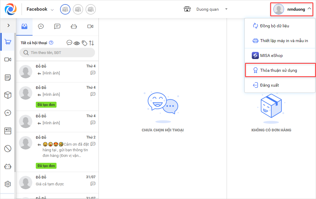Click the nmduong user avatar

(278, 9)
